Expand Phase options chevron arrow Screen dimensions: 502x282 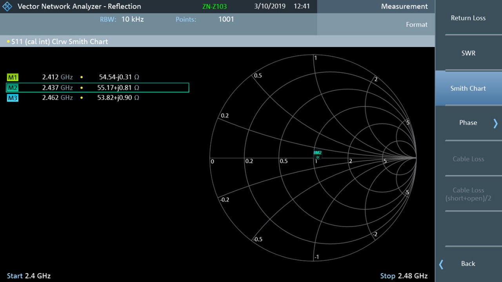pyautogui.click(x=496, y=124)
